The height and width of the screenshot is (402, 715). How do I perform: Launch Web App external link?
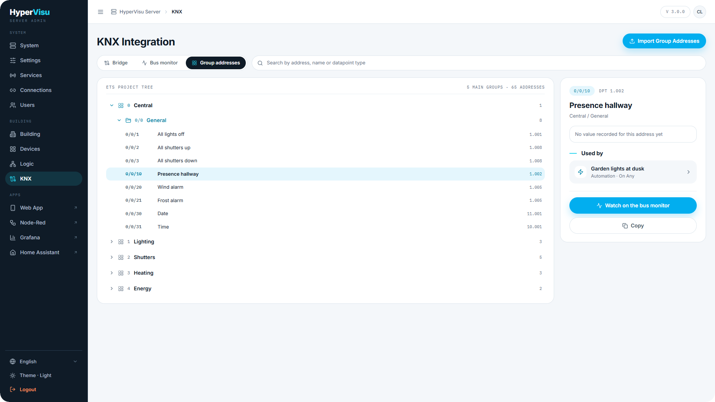(x=44, y=208)
